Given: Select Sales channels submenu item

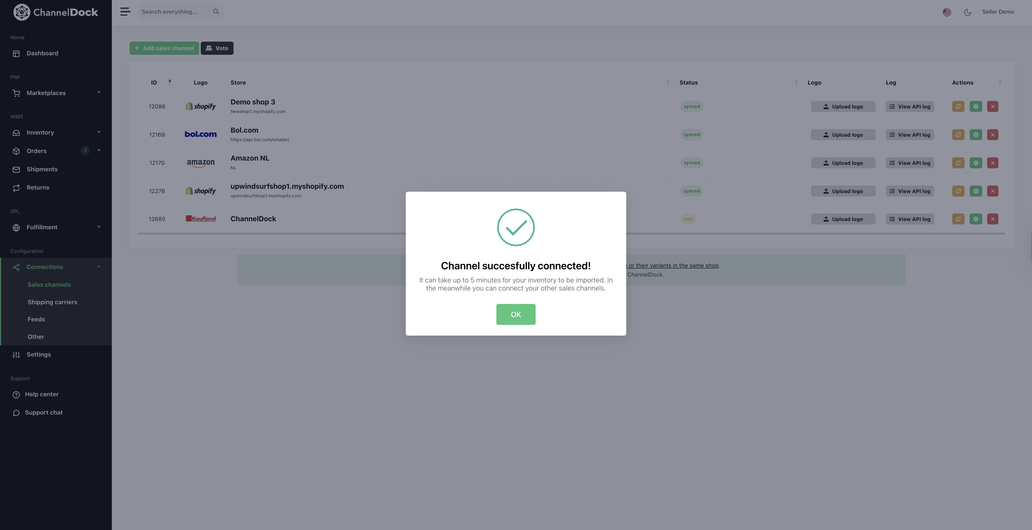Looking at the screenshot, I should [49, 285].
